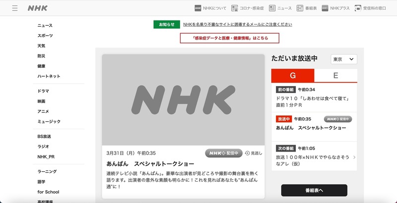Click the NHKプラス icon in header
The width and height of the screenshot is (397, 203).
tap(325, 8)
